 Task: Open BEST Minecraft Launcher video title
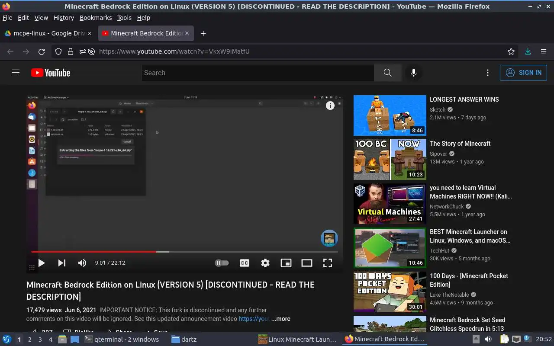tap(470, 236)
